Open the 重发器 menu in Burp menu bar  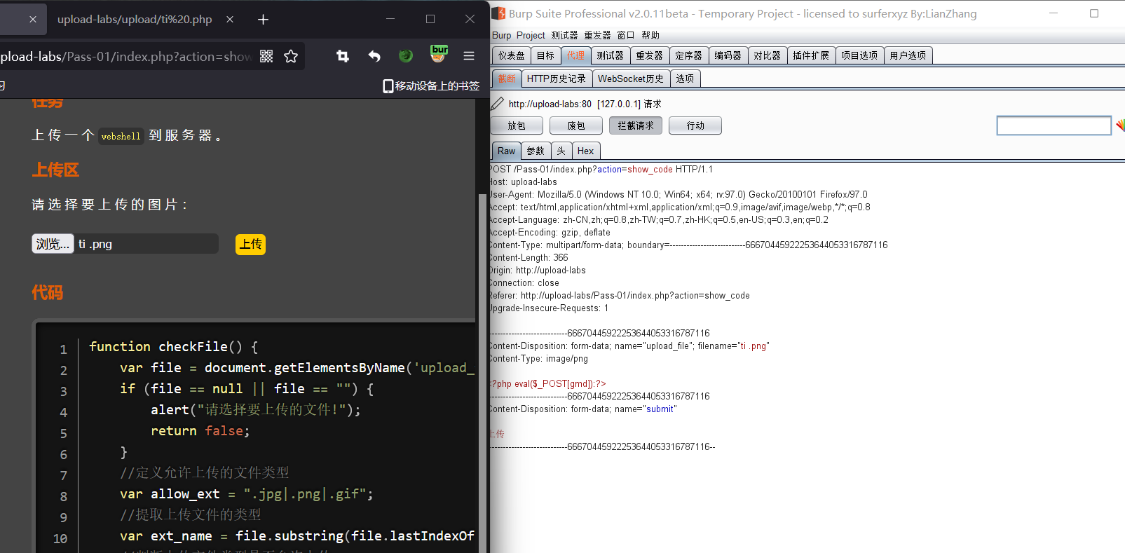coord(597,35)
